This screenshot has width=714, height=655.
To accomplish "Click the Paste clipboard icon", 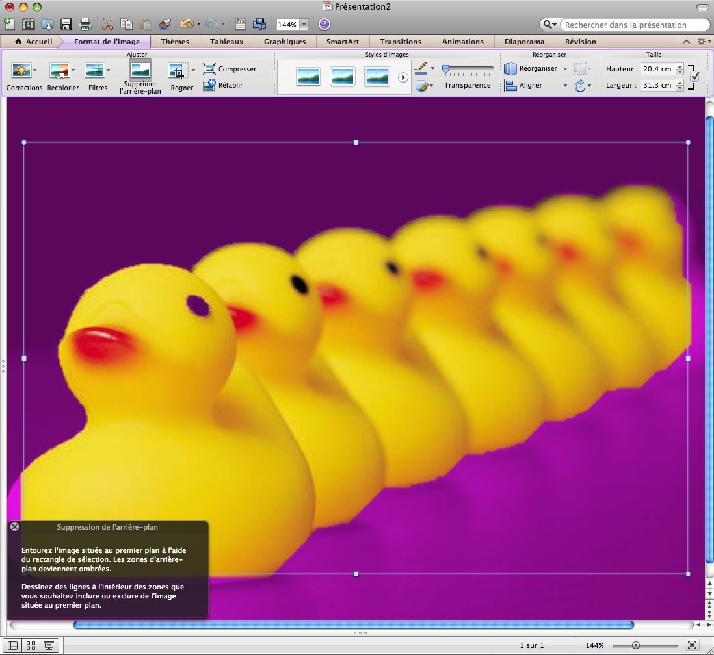I will [145, 23].
